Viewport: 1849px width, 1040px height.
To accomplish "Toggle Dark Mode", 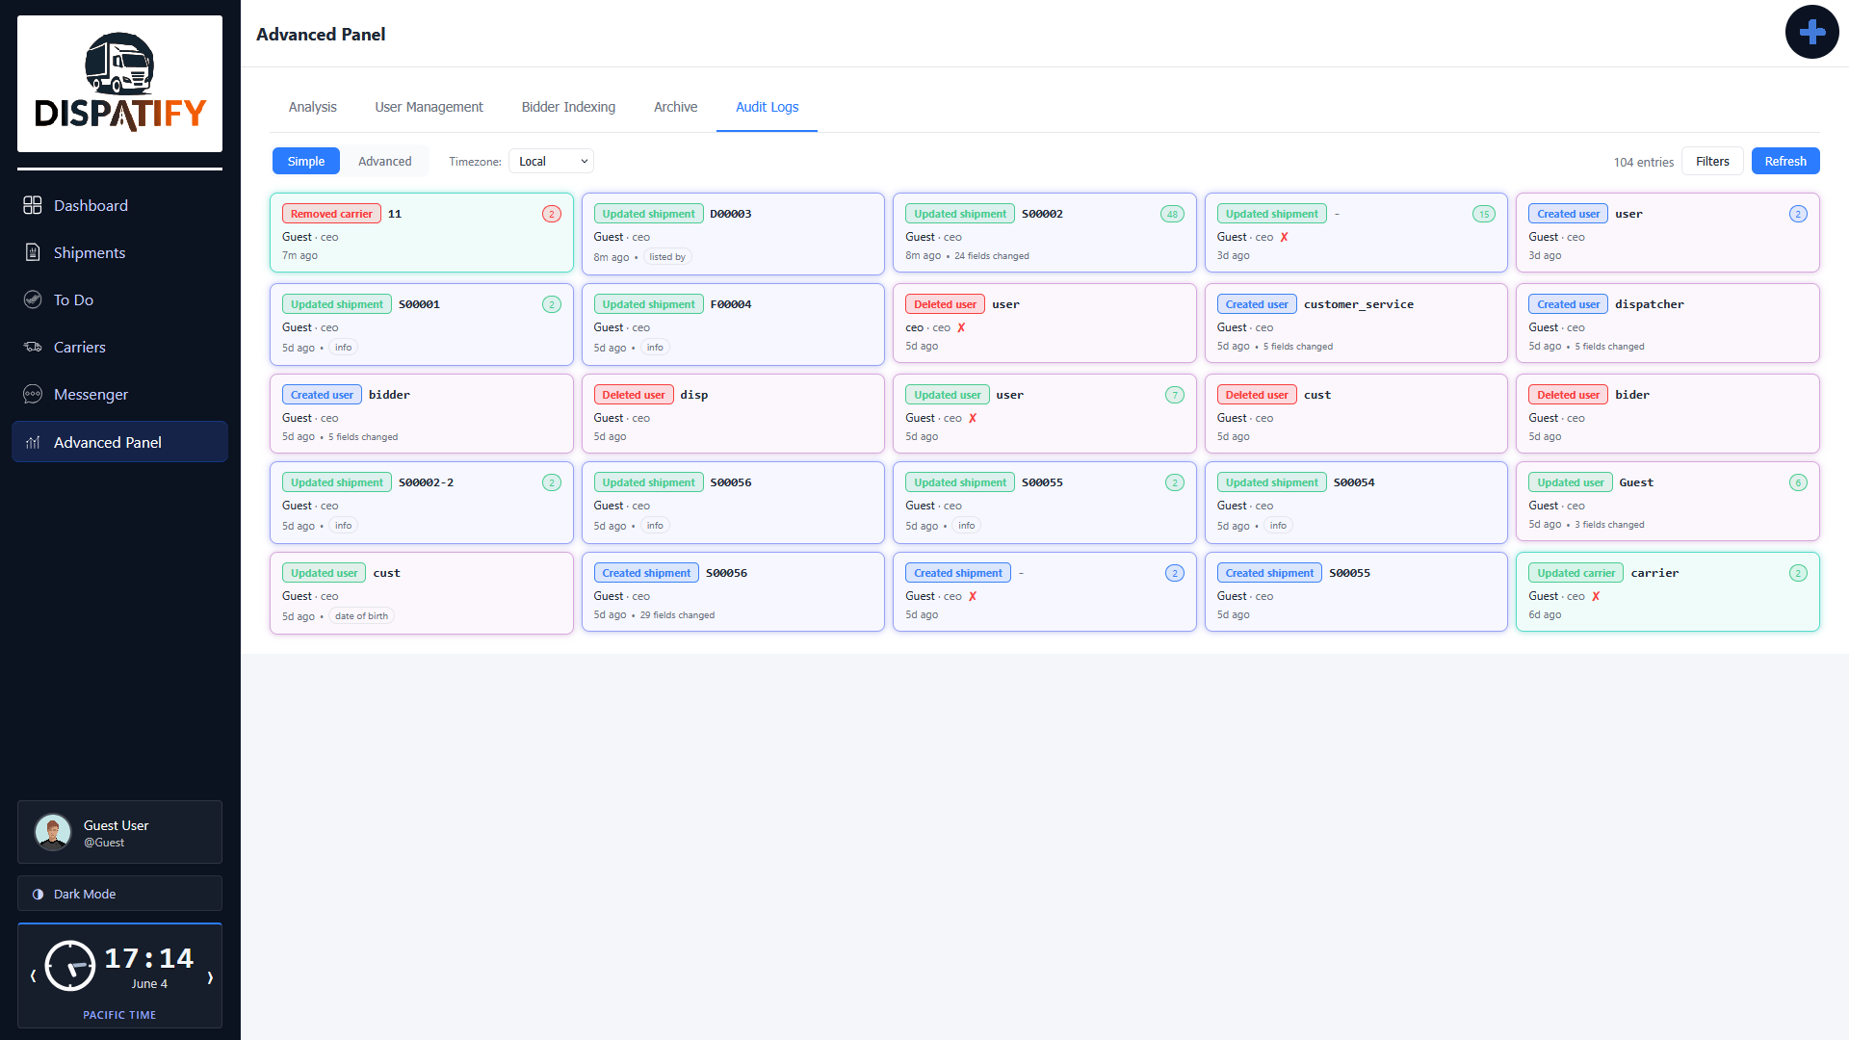I will tap(119, 894).
